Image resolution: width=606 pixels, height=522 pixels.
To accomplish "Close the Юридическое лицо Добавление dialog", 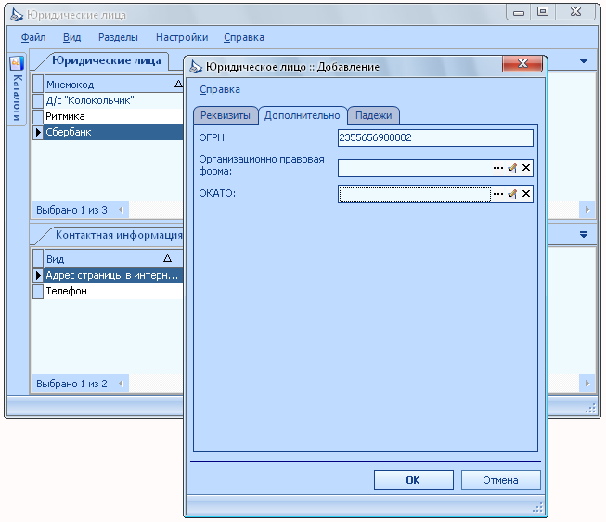I will (x=522, y=63).
